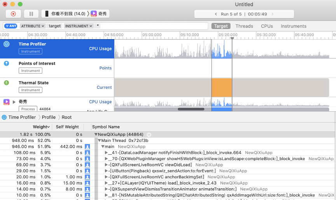Image resolution: width=336 pixels, height=200 pixels.
Task: Expand QXFullScreenLiveRoomVC anchorBackImgSet row
Action: 106,177
